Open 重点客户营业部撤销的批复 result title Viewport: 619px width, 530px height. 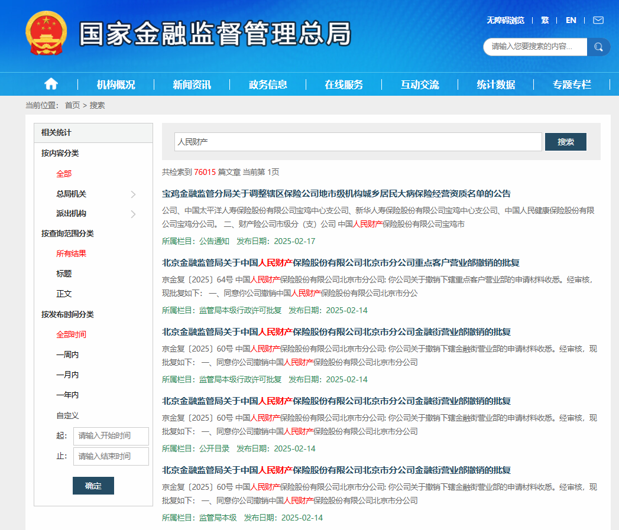click(341, 263)
